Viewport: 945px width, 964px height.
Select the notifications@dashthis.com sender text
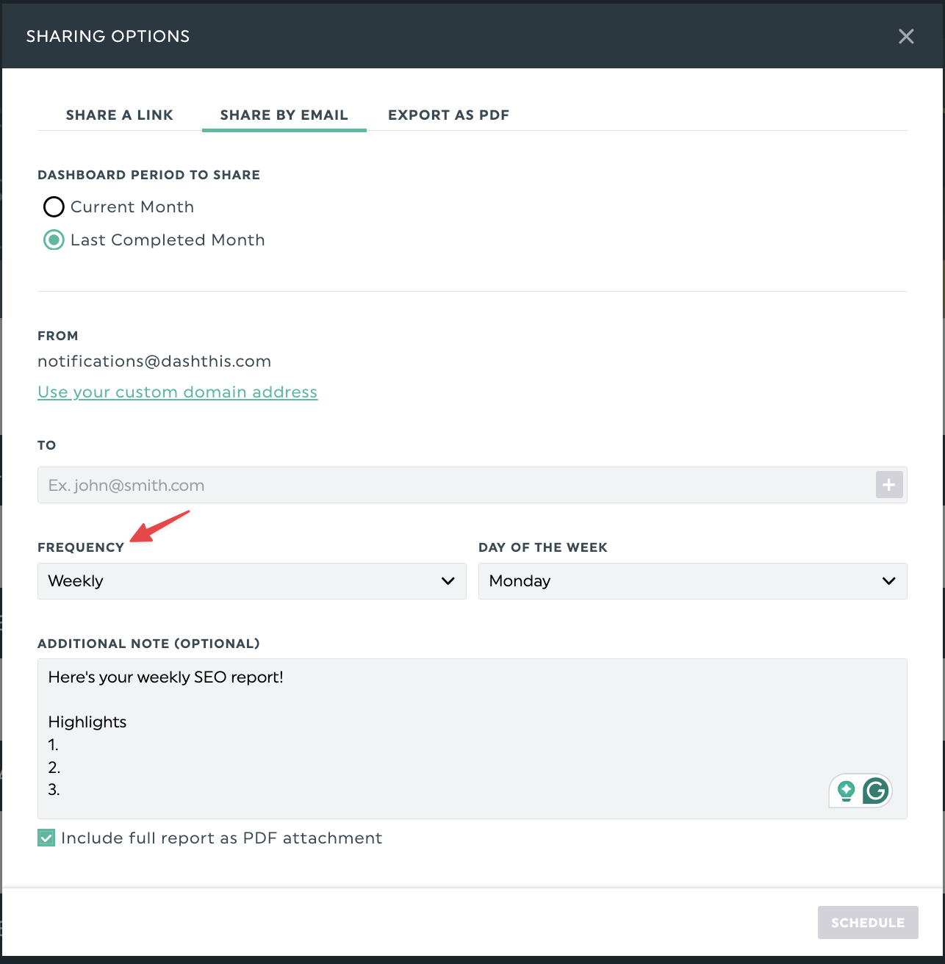point(154,361)
